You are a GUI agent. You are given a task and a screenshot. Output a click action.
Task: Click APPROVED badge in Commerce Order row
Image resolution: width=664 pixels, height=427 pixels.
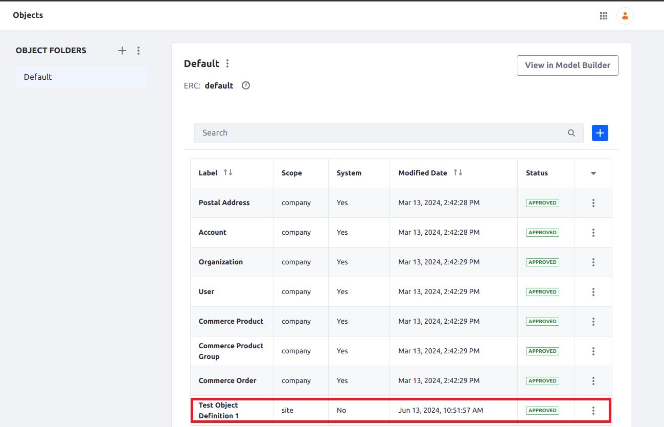[x=542, y=381]
